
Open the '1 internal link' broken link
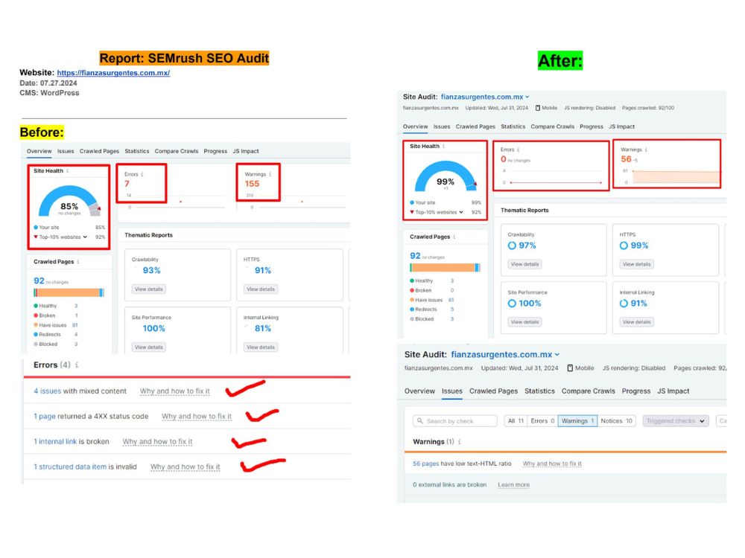pos(55,441)
